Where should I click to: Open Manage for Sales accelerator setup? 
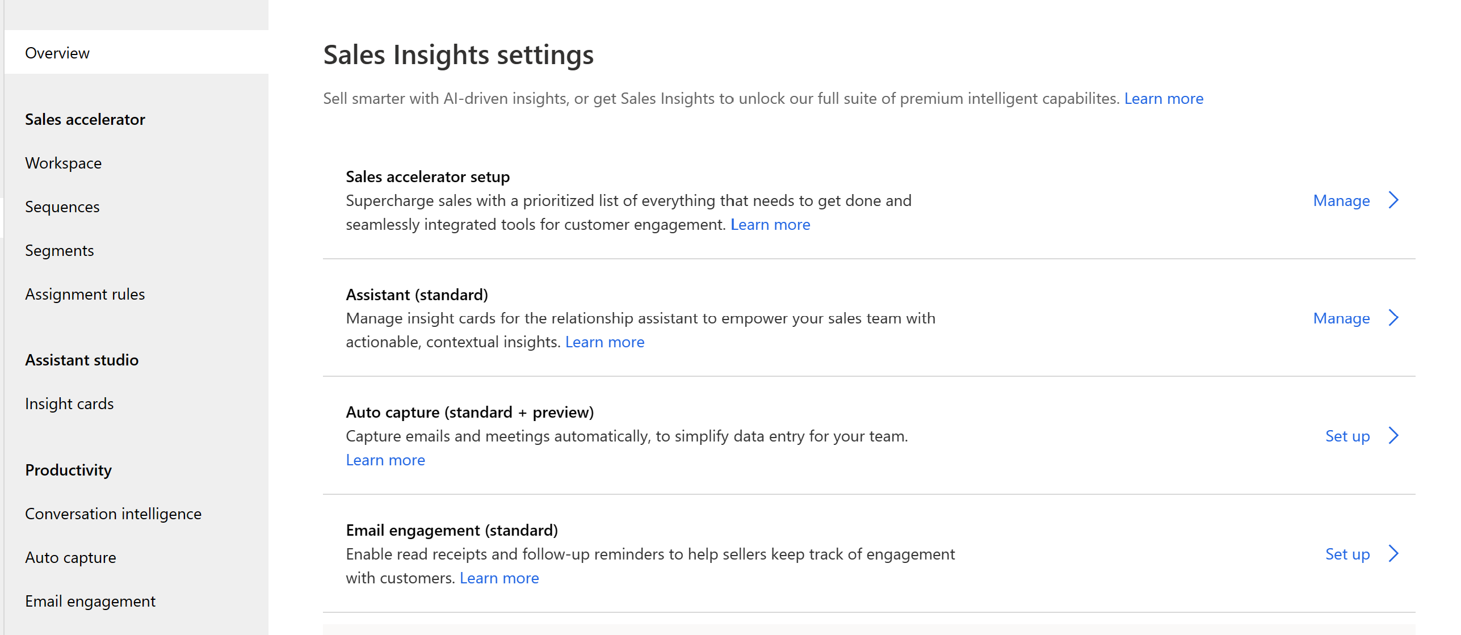[1341, 200]
